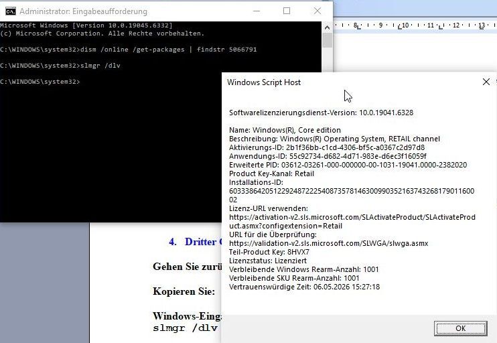Click the Anwendungs-ID line in dialog
Viewport: 497px width, 343px height.
tap(328, 156)
